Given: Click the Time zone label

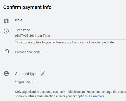Looking at the screenshot, I should click(x=22, y=30).
